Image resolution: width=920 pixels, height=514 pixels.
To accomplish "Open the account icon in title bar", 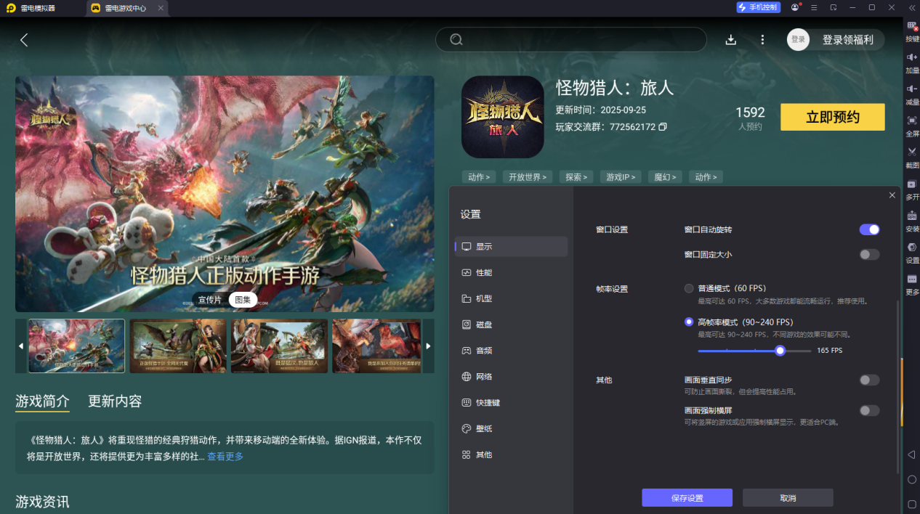I will click(795, 7).
